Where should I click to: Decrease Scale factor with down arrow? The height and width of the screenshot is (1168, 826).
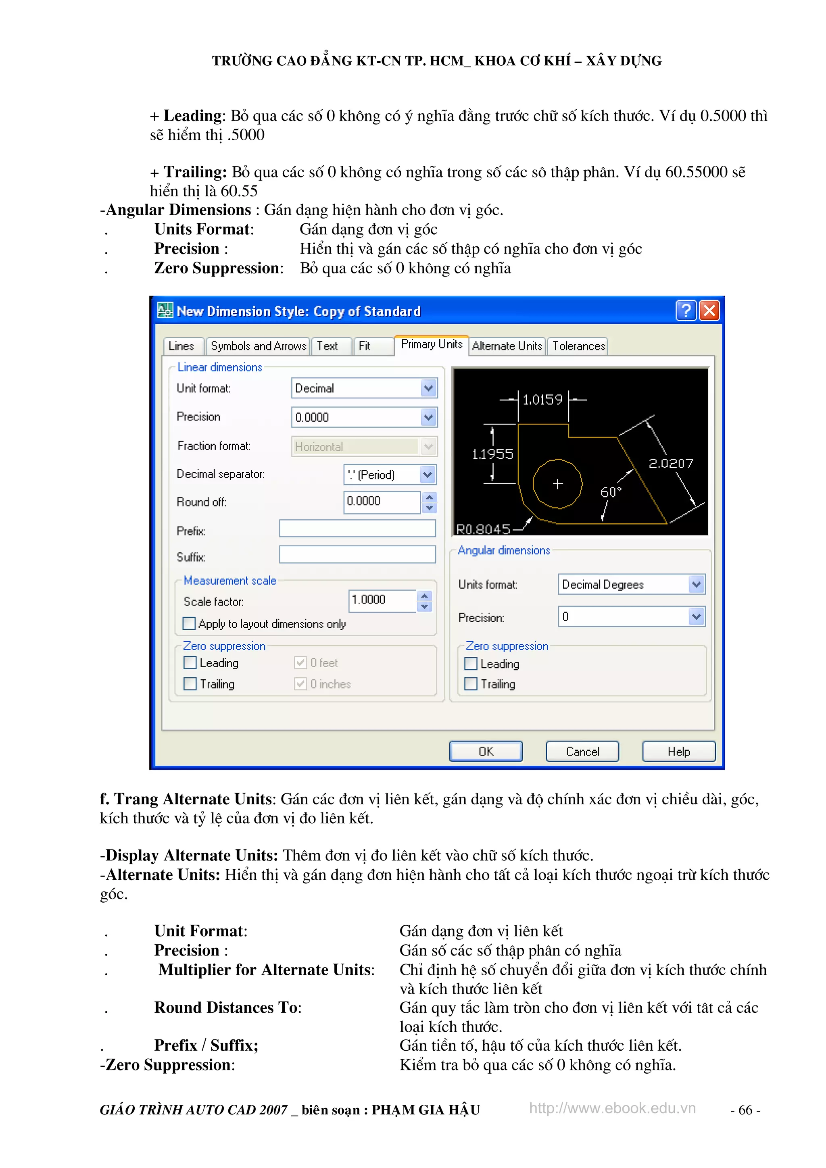pyautogui.click(x=424, y=606)
